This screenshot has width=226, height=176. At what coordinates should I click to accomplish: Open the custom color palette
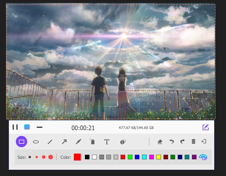click(203, 157)
